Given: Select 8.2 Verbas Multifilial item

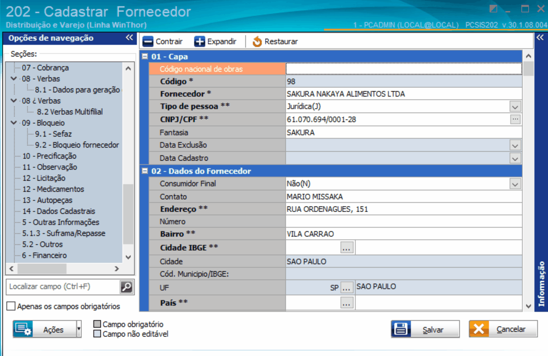Looking at the screenshot, I should point(69,112).
